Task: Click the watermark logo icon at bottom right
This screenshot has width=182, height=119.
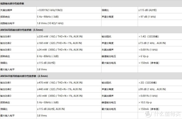Action: point(148,114)
